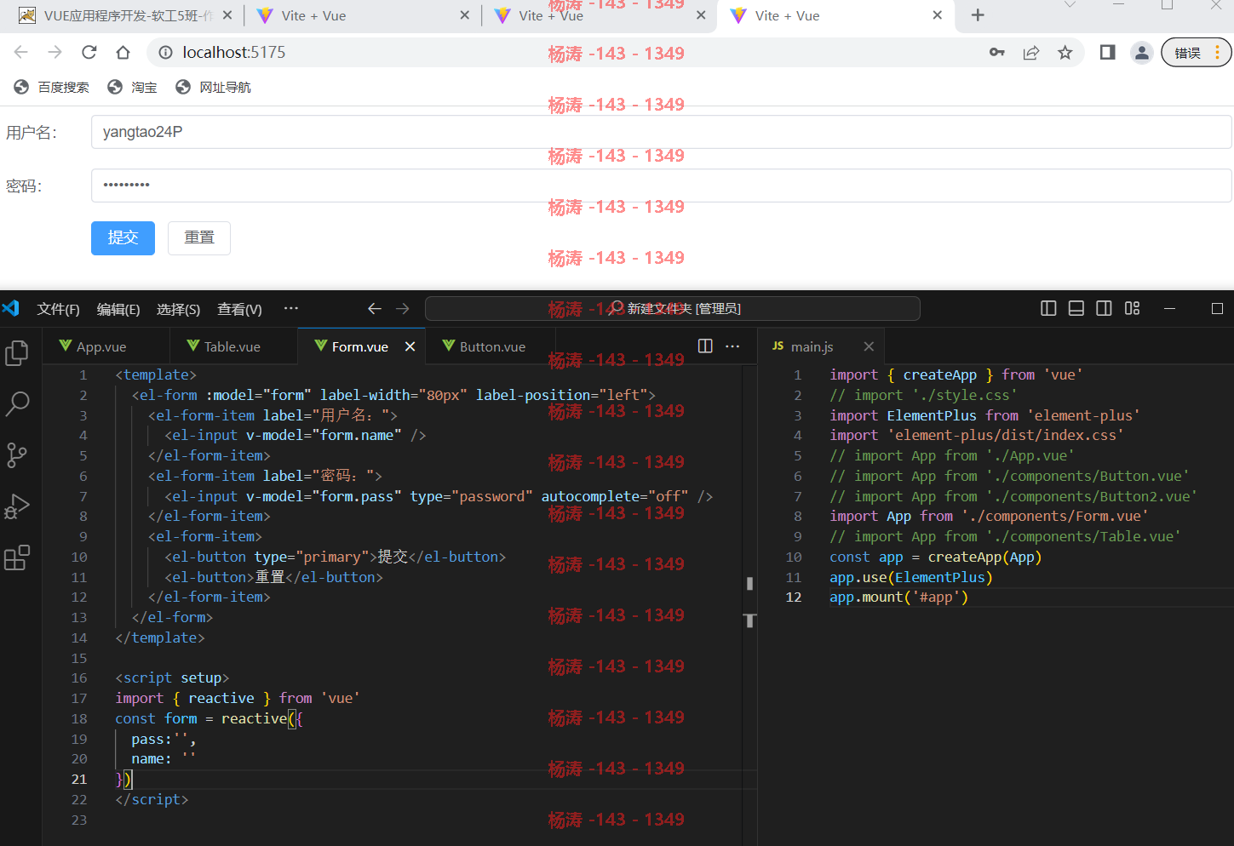Open the Search view in activity bar

coord(17,403)
